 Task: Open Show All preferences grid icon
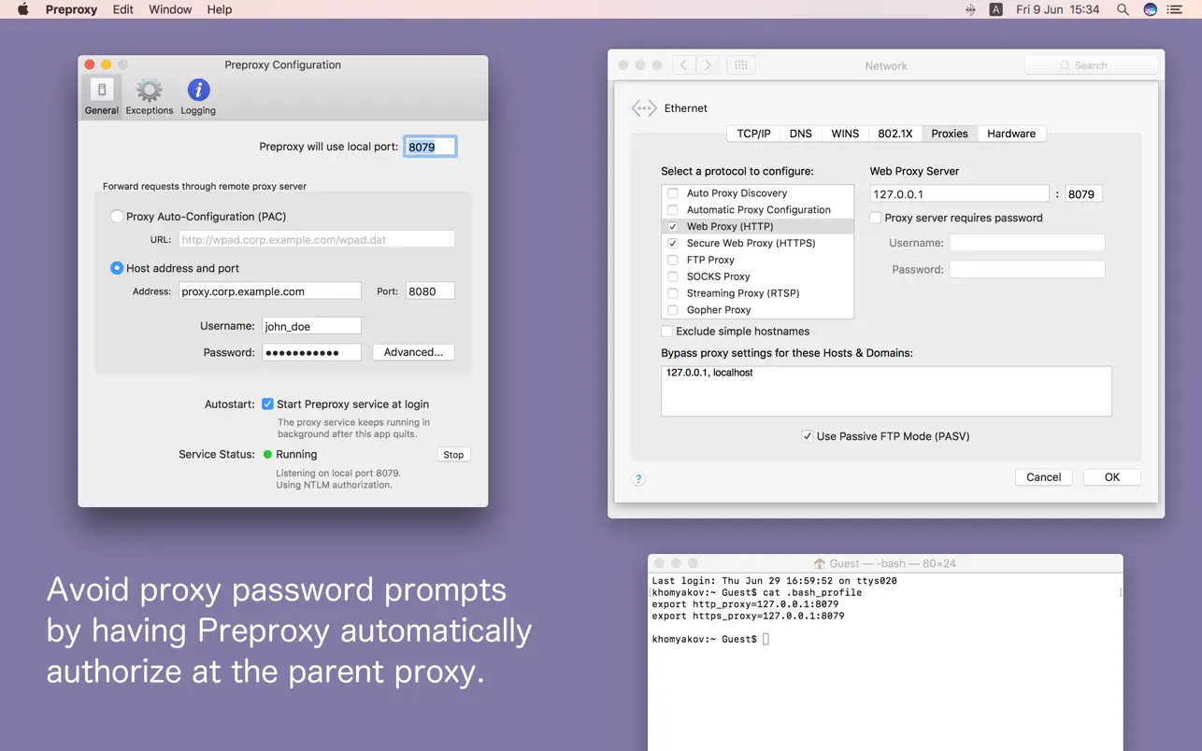click(740, 64)
